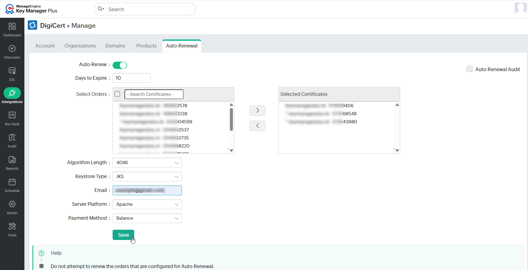Turn off the Auto-Renew toggle
528x270 pixels.
120,65
